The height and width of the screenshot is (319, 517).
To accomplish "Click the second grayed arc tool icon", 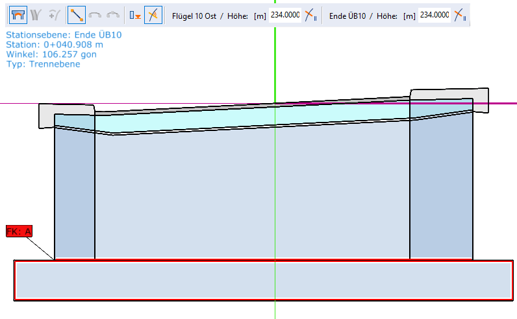I will point(113,15).
